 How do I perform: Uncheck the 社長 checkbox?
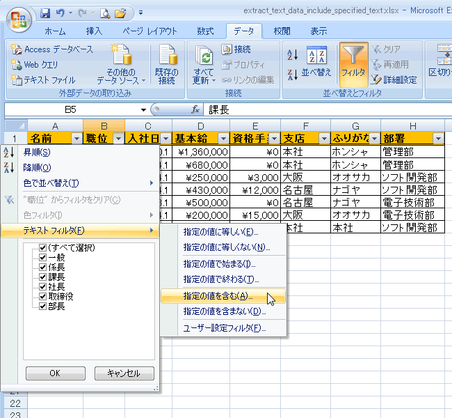point(42,287)
